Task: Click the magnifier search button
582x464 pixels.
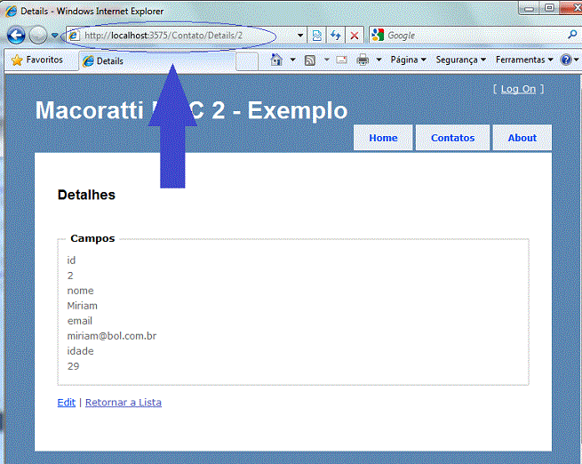Action: click(572, 35)
